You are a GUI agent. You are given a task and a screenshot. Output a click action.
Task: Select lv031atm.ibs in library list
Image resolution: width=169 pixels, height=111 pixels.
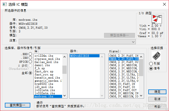coord(48,90)
